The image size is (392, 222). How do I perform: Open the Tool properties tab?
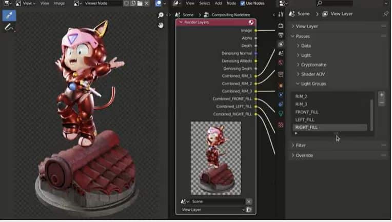[281, 14]
